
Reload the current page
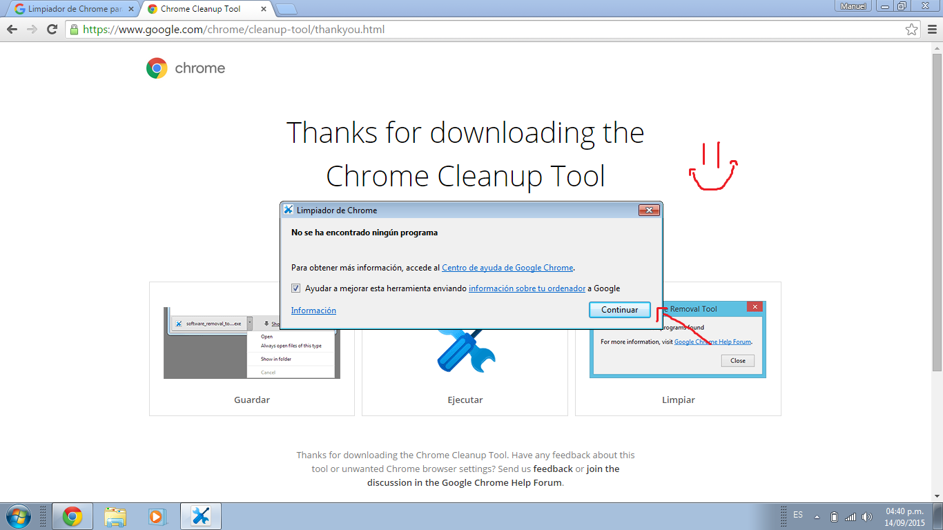tap(52, 30)
